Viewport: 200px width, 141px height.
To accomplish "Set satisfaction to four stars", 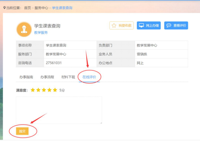I will pyautogui.click(x=49, y=90).
